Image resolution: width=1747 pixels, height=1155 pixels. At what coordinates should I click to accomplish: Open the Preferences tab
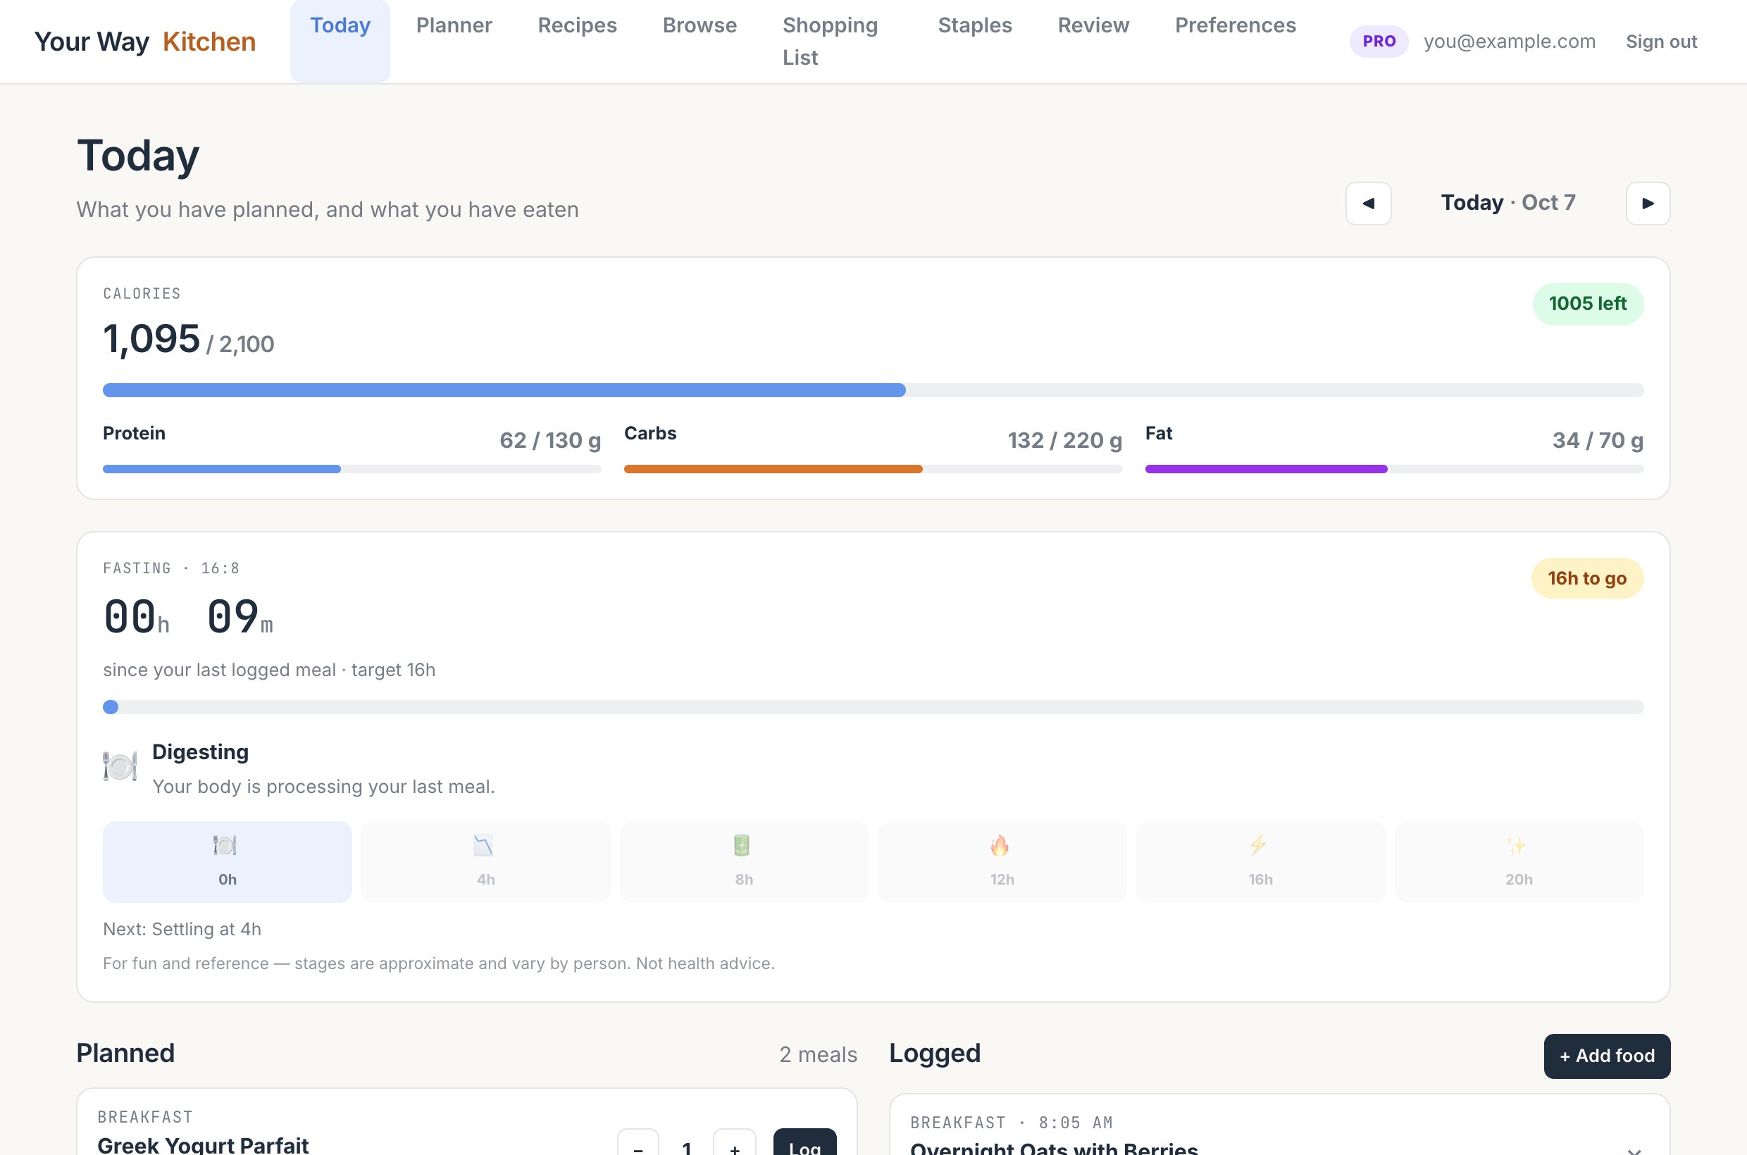(1235, 25)
